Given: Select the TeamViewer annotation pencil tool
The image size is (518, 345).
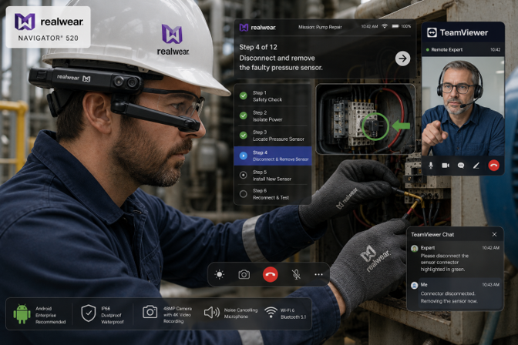Looking at the screenshot, I should coord(476,166).
